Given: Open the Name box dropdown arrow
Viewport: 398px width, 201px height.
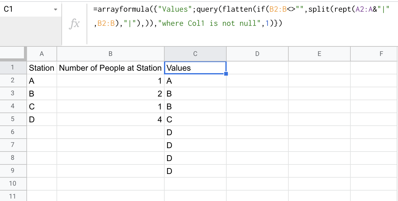Looking at the screenshot, I should click(x=56, y=10).
